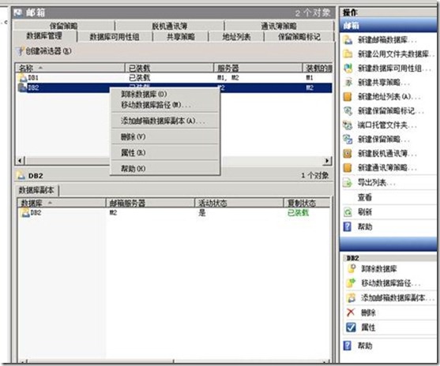
Task: Select the 数据库副本 tab in lower pane
Action: 36,190
